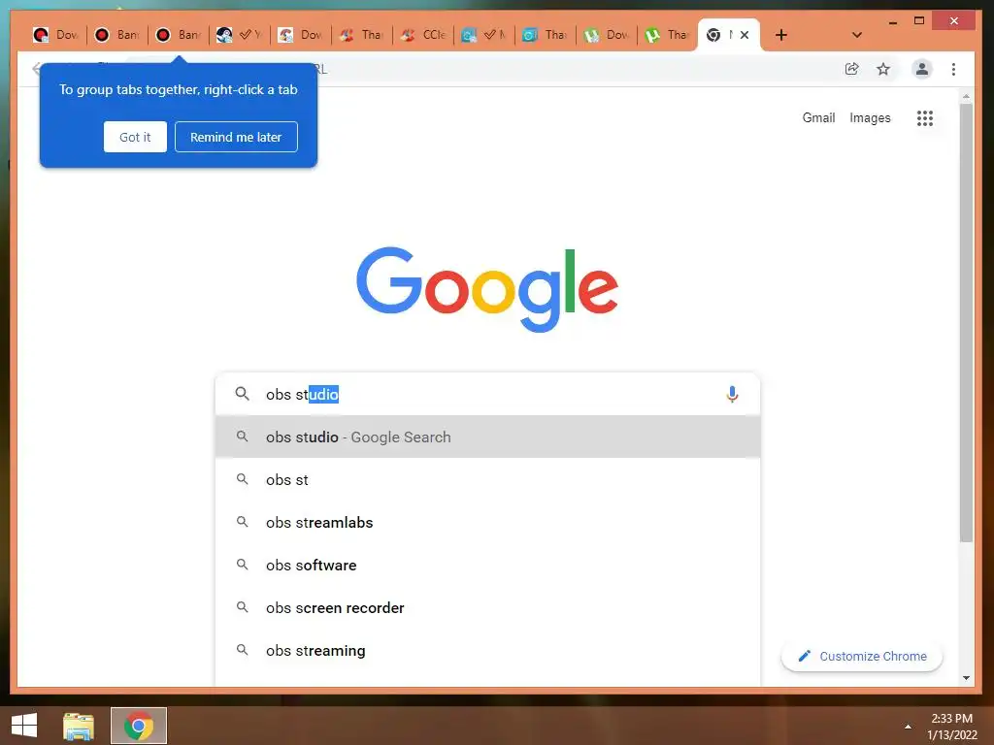Switch to the uTorrent 'Dow' tab

click(x=608, y=35)
